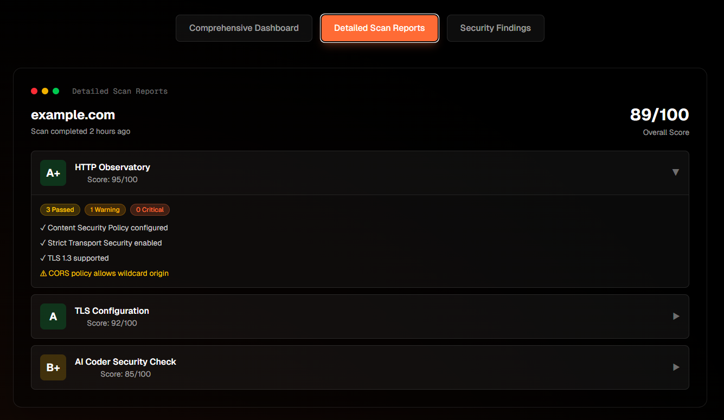Select the 3 Passed filter pill

60,210
